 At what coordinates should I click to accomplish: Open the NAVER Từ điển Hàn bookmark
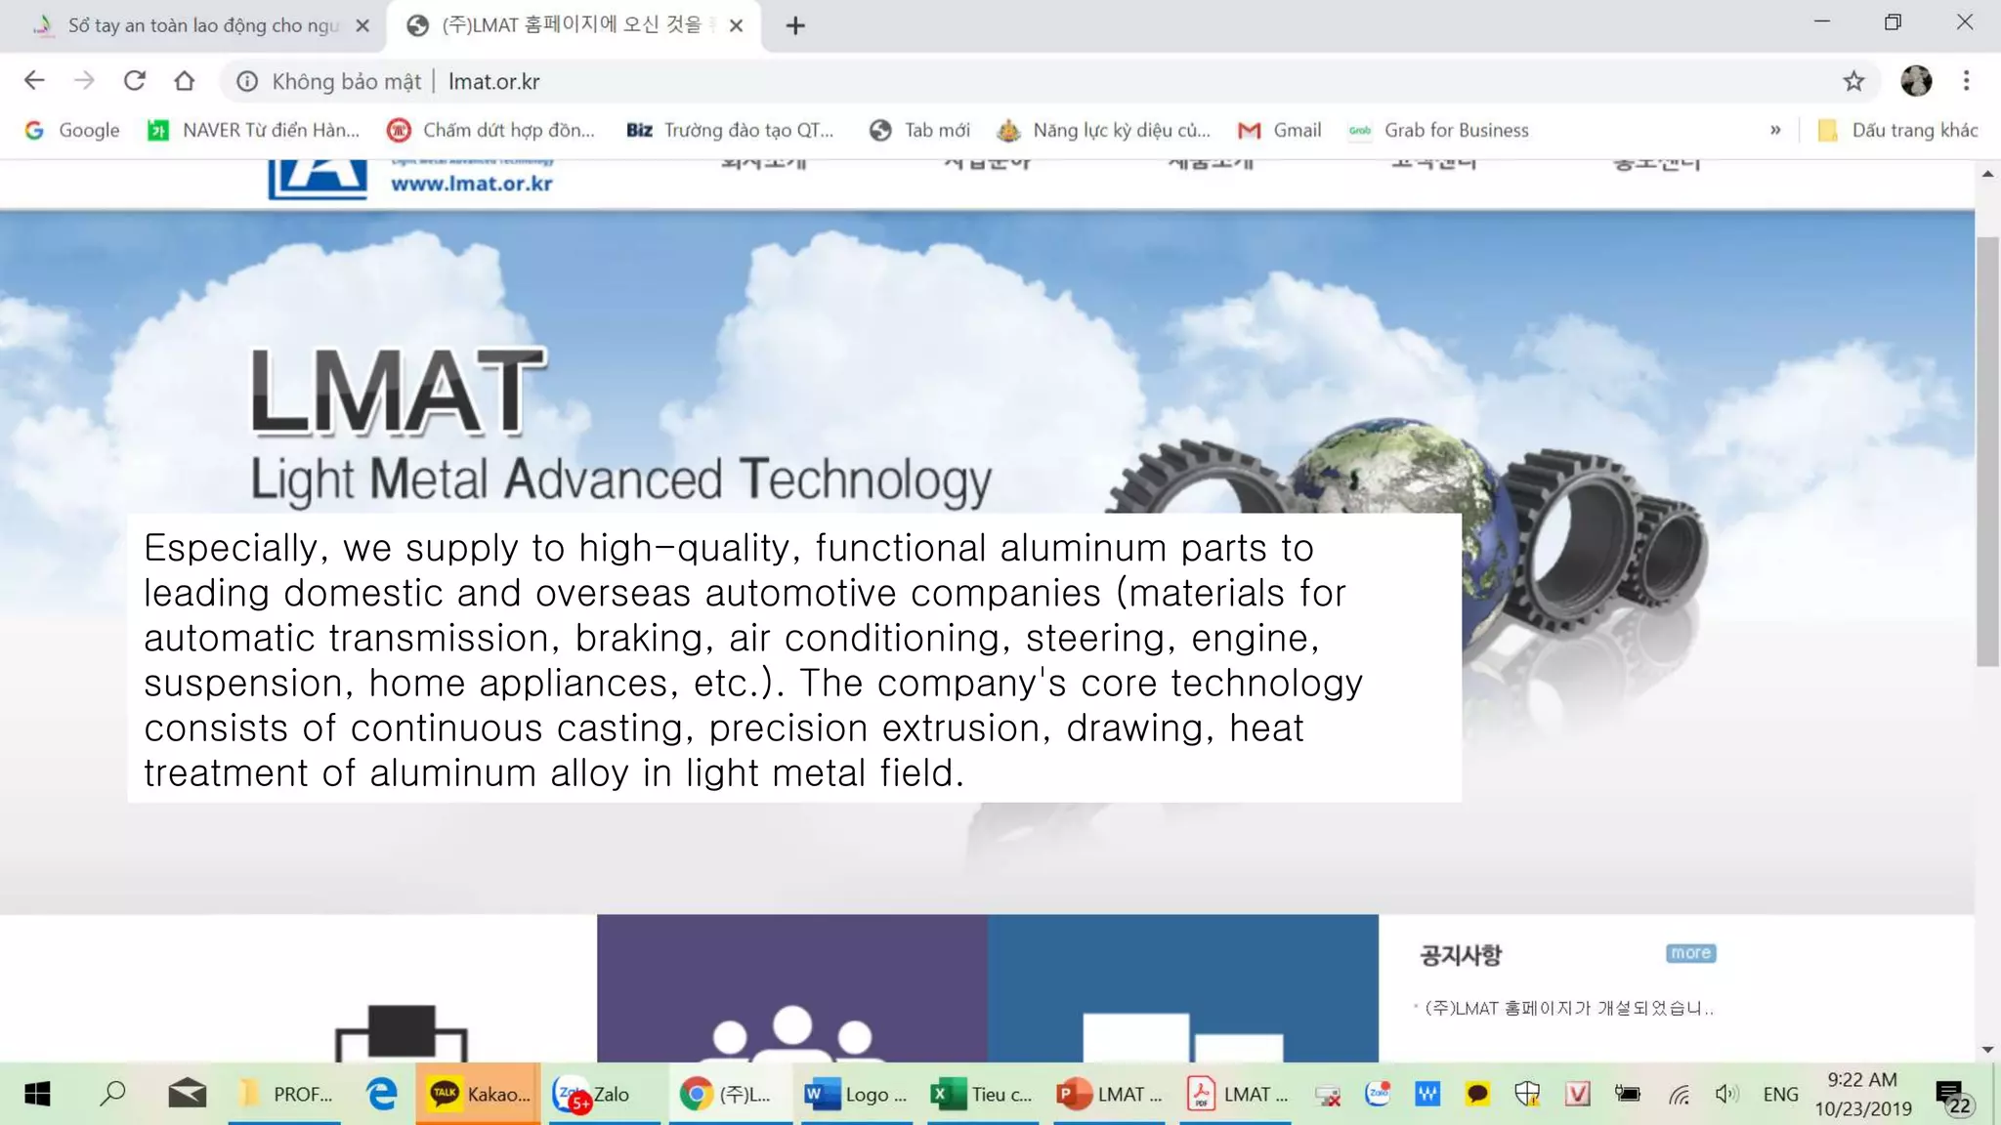[253, 130]
